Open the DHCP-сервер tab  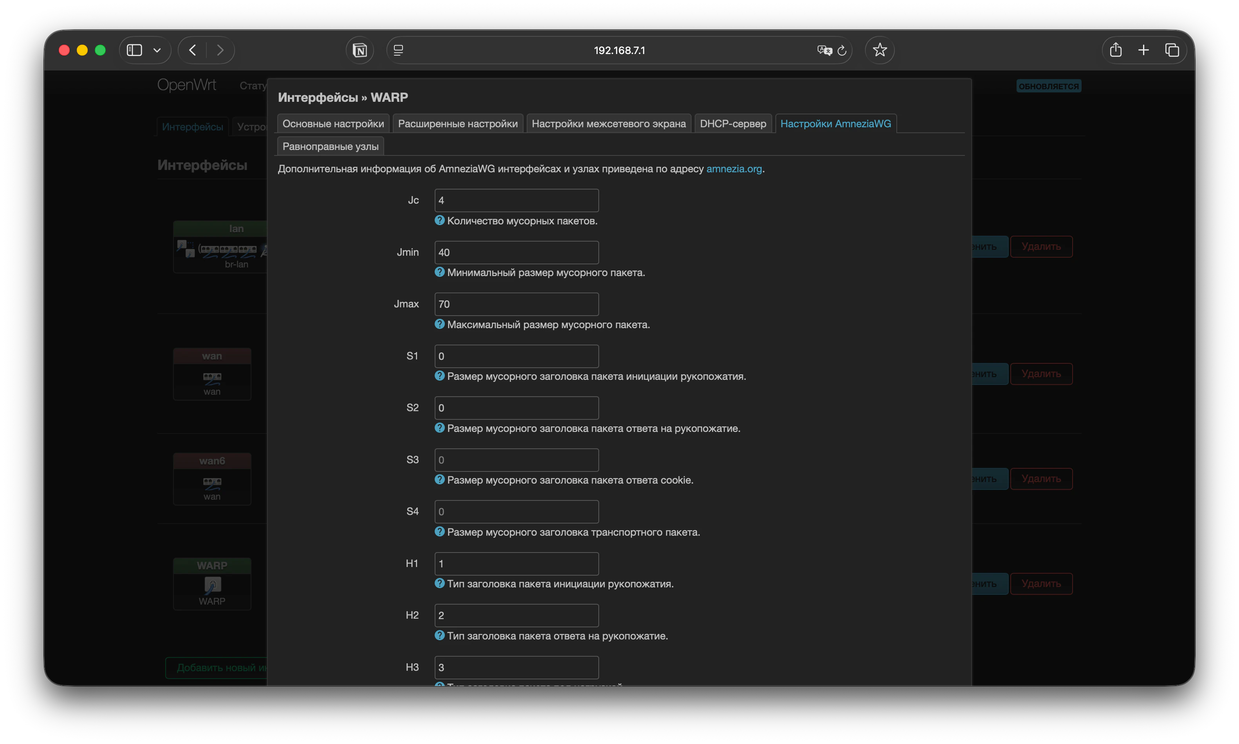click(x=733, y=124)
